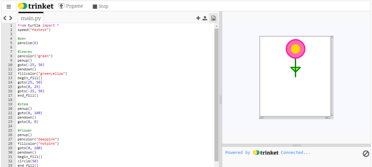Click the fillcolor("greenyellow") line

tap(43, 74)
